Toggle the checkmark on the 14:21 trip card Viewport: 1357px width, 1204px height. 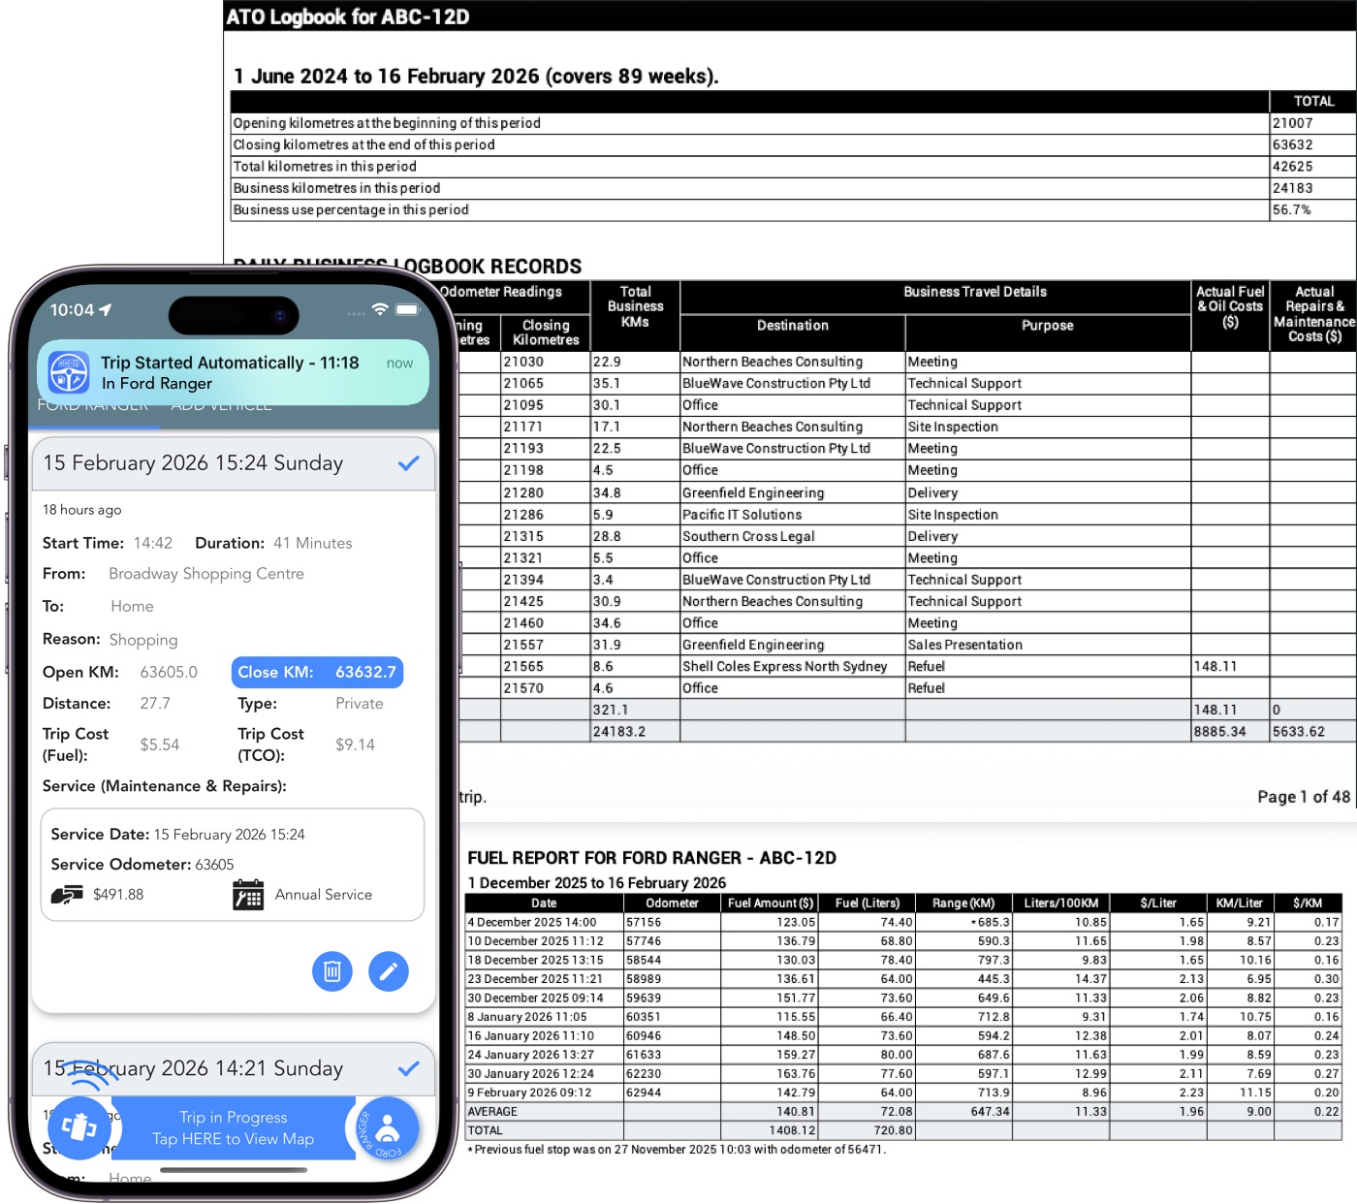coord(408,1069)
